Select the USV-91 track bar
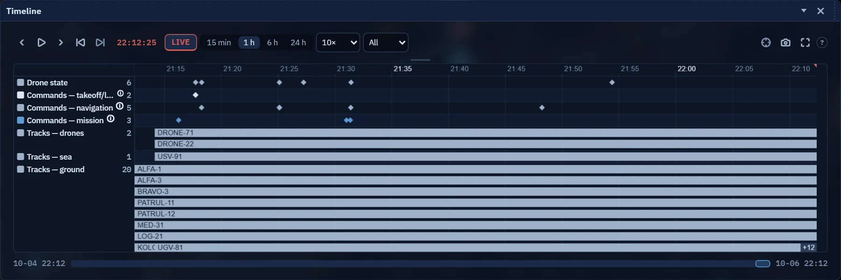The image size is (841, 280). coord(485,156)
